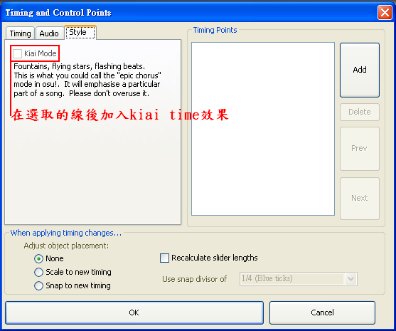Click inside the Timing Points list
Viewport: 396px width, 331px height.
click(263, 129)
